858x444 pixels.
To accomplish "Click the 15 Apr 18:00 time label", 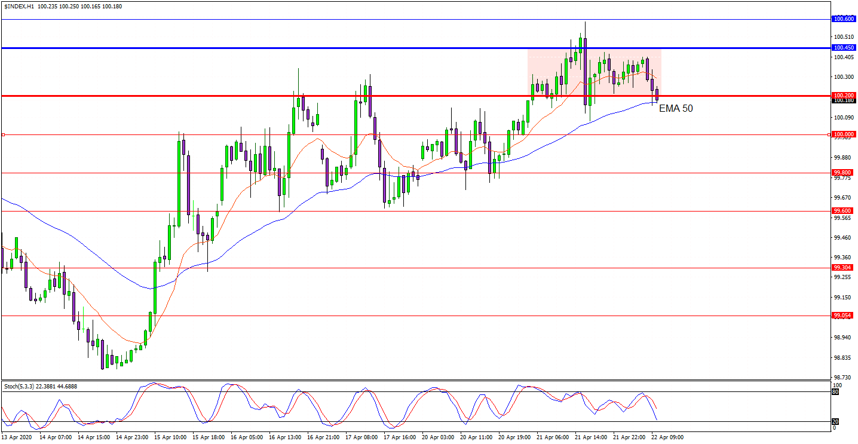I will click(x=209, y=437).
